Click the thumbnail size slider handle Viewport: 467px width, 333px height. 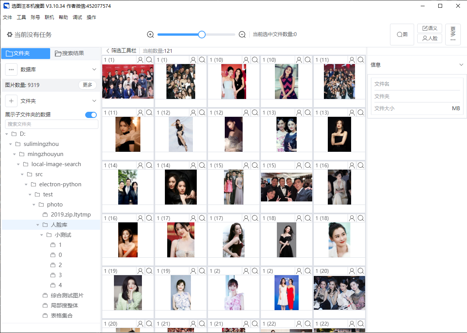202,35
